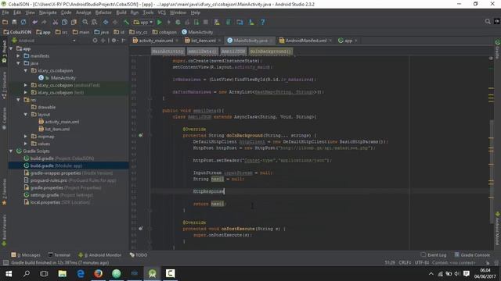Open the SDK Manager icon

coord(251,23)
